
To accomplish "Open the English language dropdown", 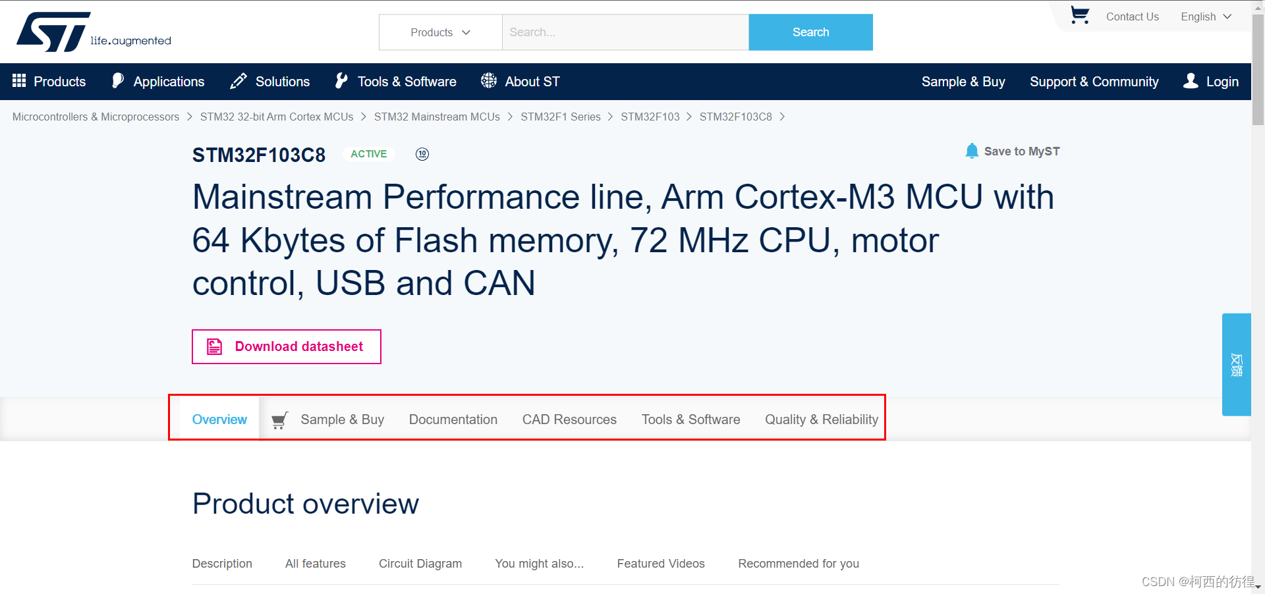I will [1206, 16].
